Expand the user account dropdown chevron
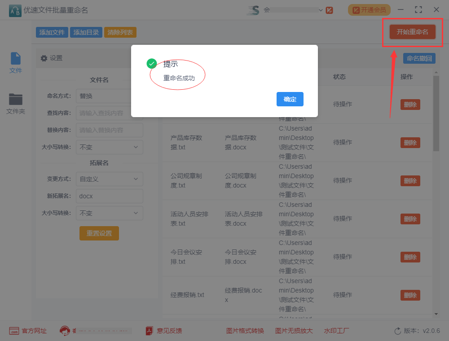 [321, 10]
